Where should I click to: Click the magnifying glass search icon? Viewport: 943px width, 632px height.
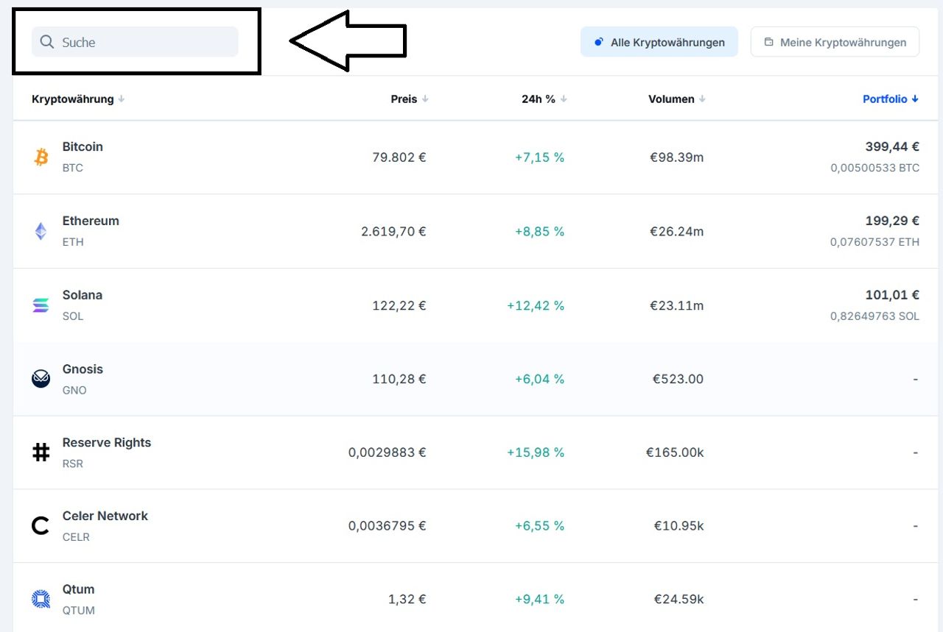(x=47, y=42)
